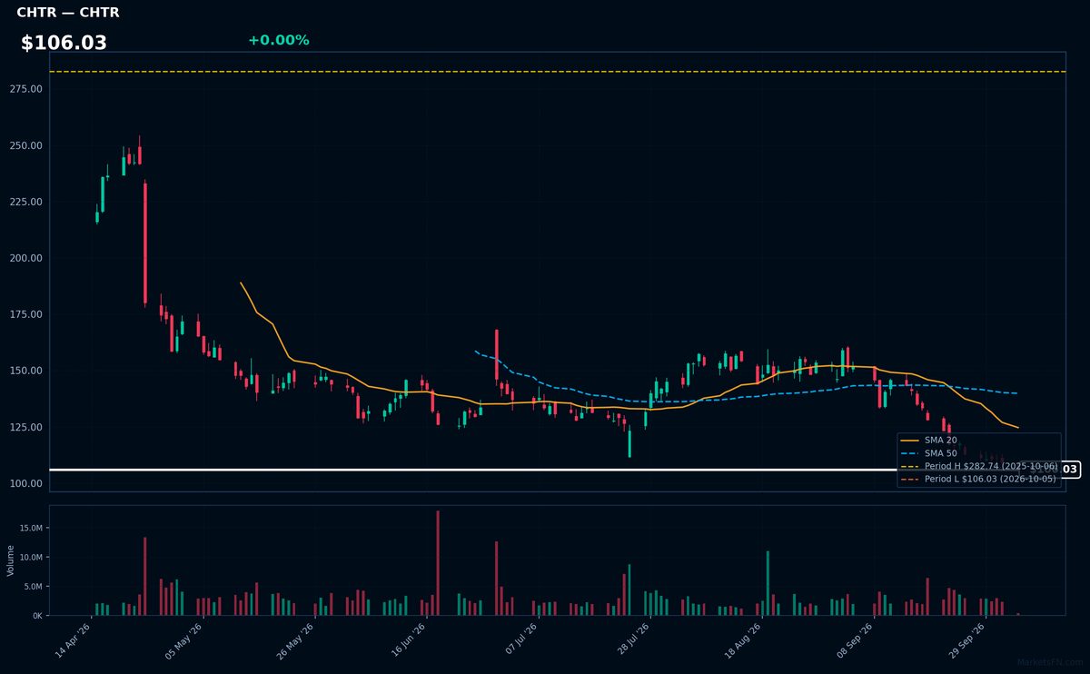Image resolution: width=1090 pixels, height=674 pixels.
Task: Click the 100.00 price axis label
Action: [27, 483]
